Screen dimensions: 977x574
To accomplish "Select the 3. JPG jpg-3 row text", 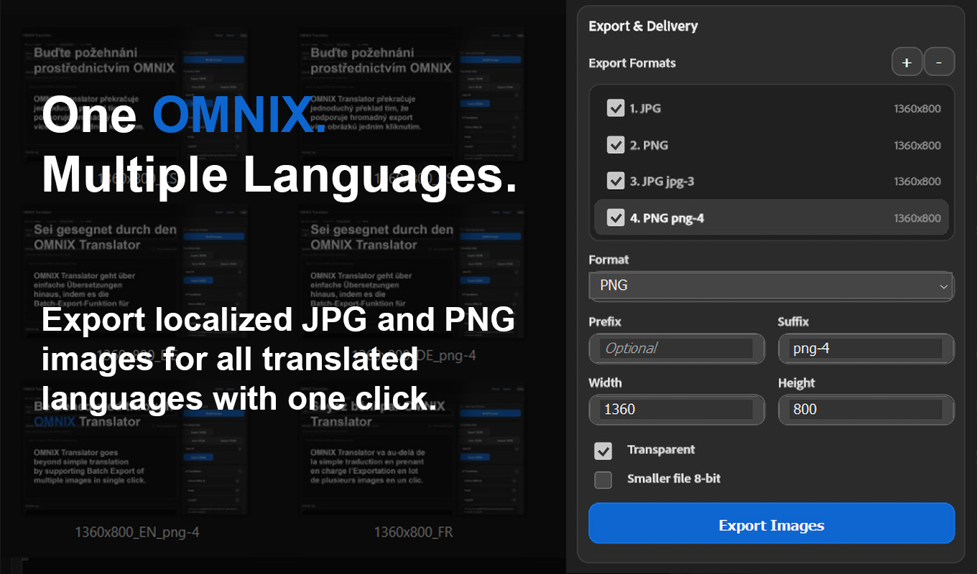I will click(x=662, y=182).
